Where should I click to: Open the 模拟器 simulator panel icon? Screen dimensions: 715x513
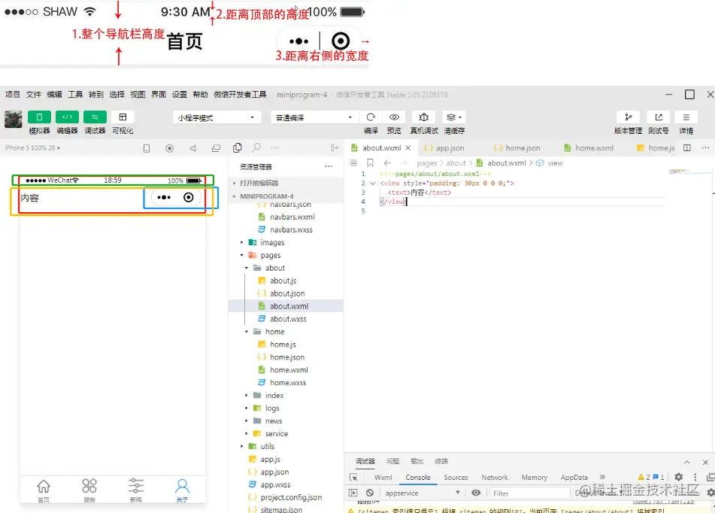pyautogui.click(x=39, y=117)
